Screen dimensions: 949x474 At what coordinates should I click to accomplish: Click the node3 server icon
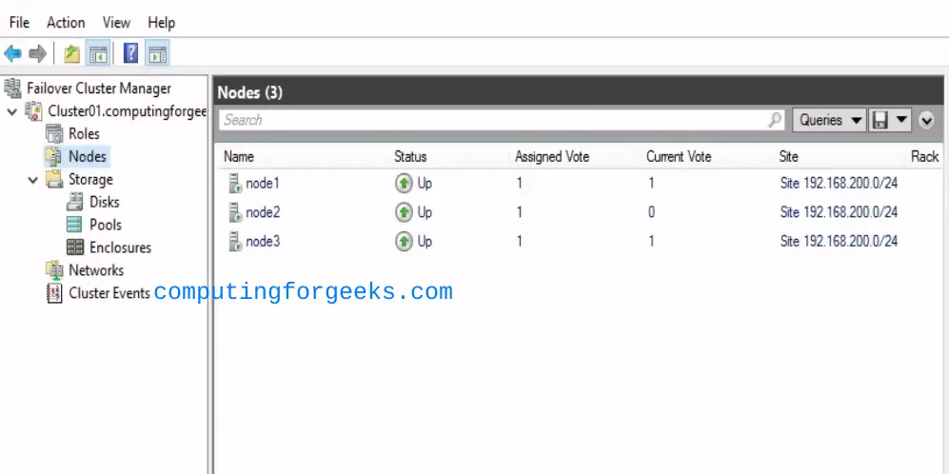pos(234,242)
